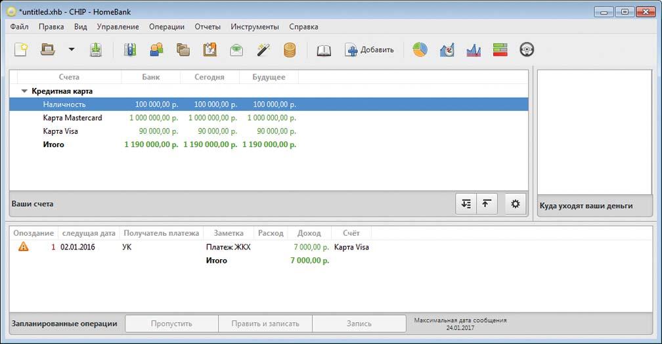Select the Карта Mastercard account row
The height and width of the screenshot is (344, 662).
[72, 118]
